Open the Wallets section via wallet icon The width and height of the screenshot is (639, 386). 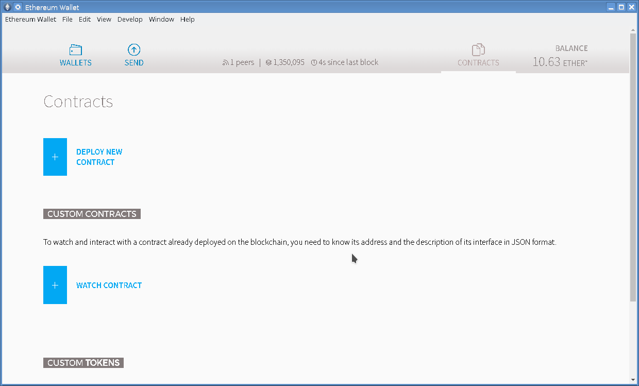tap(76, 50)
